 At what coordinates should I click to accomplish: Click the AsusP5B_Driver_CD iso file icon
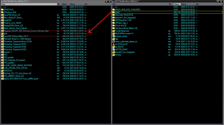(2, 15)
